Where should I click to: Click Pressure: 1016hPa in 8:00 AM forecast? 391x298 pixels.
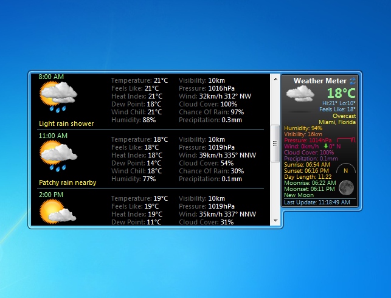[x=207, y=88]
